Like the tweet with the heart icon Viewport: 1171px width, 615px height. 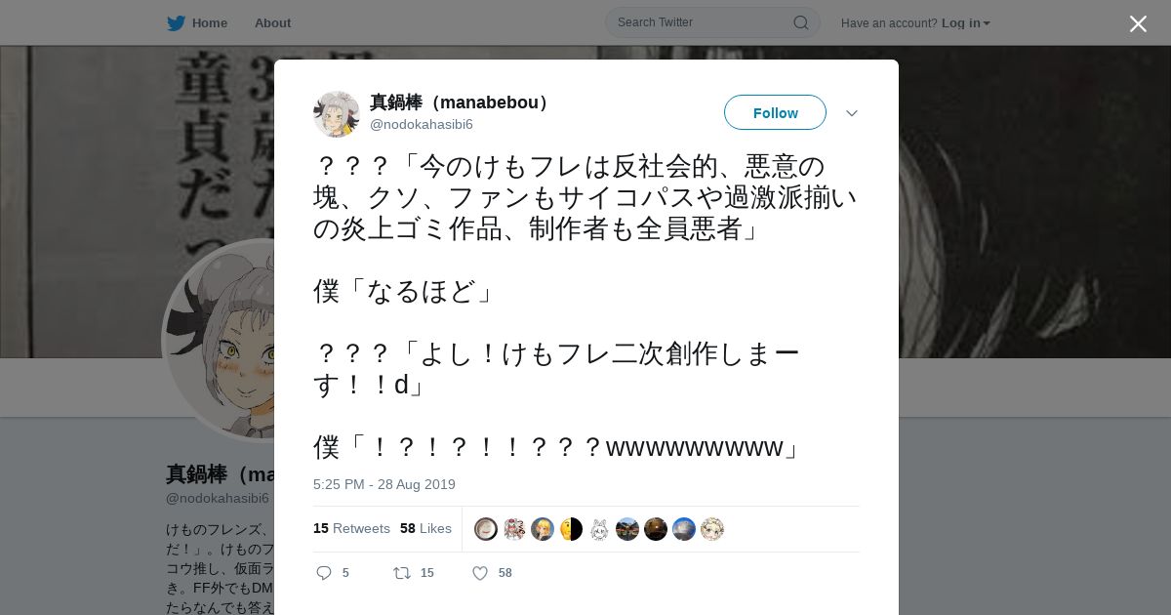point(480,573)
